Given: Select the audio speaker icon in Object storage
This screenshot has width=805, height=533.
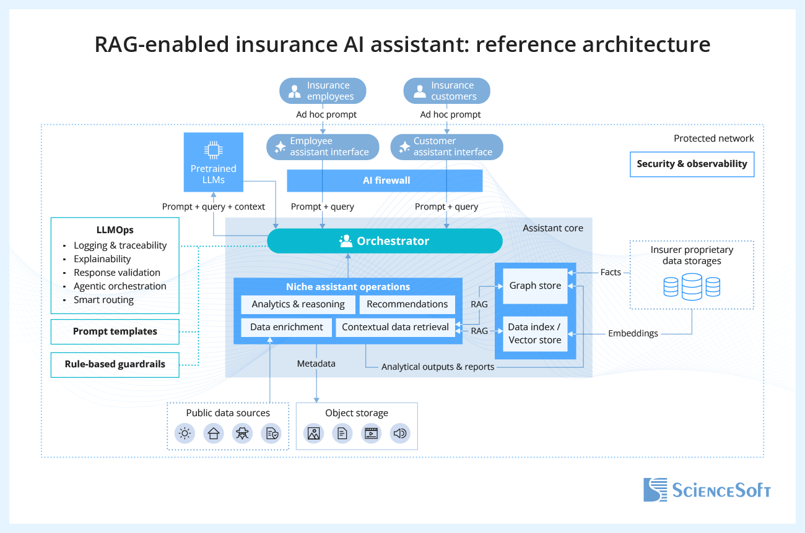Looking at the screenshot, I should click(400, 433).
